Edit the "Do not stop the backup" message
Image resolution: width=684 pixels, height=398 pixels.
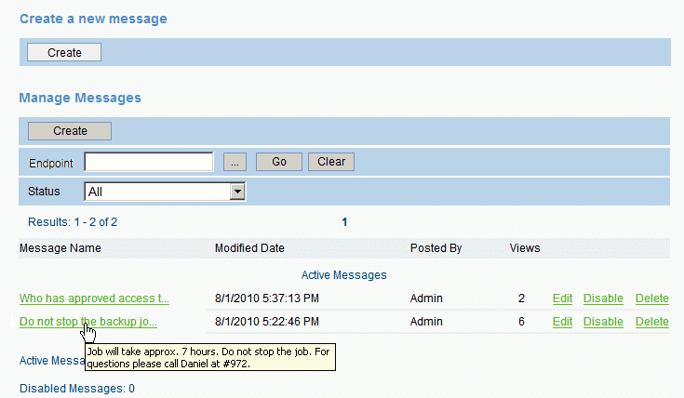(x=562, y=322)
